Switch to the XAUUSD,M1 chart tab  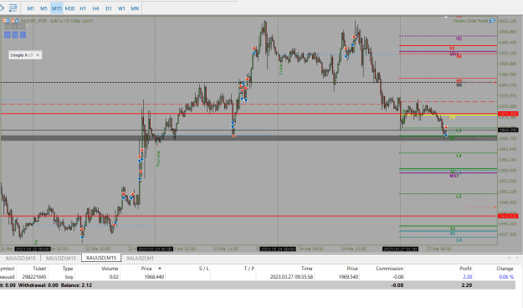(140, 258)
